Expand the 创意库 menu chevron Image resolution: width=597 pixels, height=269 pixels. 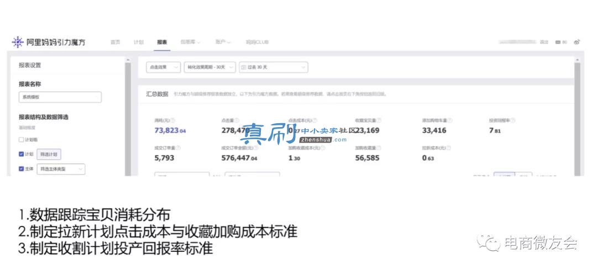point(198,42)
